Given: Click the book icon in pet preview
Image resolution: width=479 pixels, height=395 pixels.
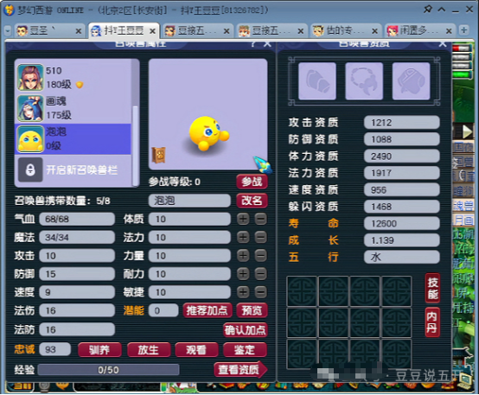Looking at the screenshot, I should [x=159, y=155].
